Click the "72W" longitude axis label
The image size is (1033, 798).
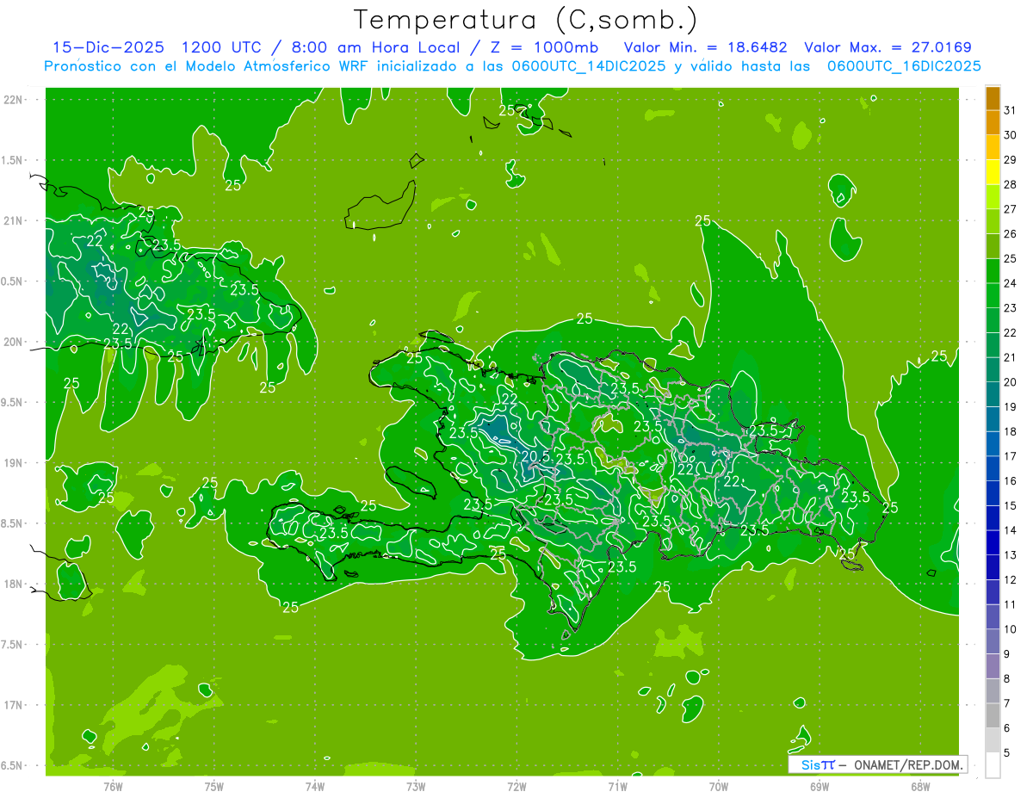516,785
